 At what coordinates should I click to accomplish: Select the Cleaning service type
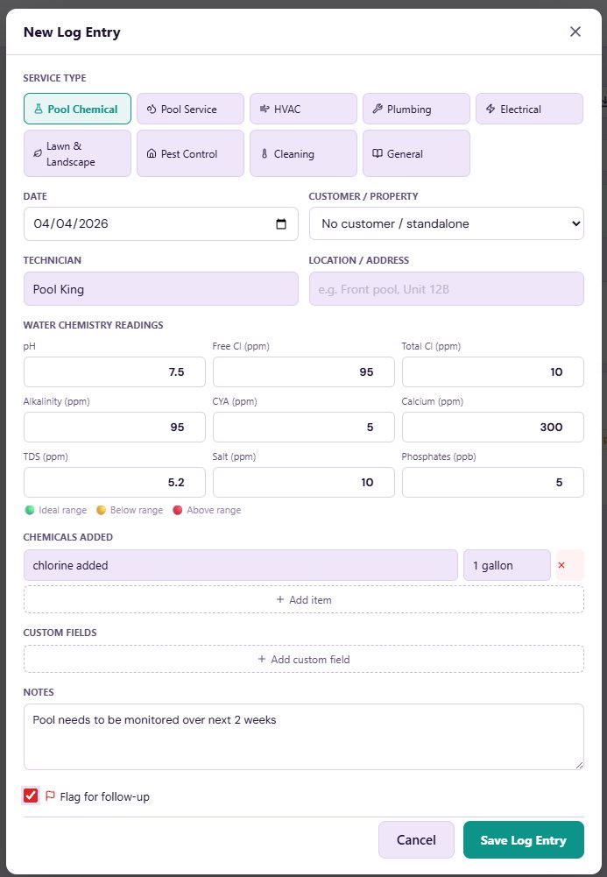click(303, 153)
